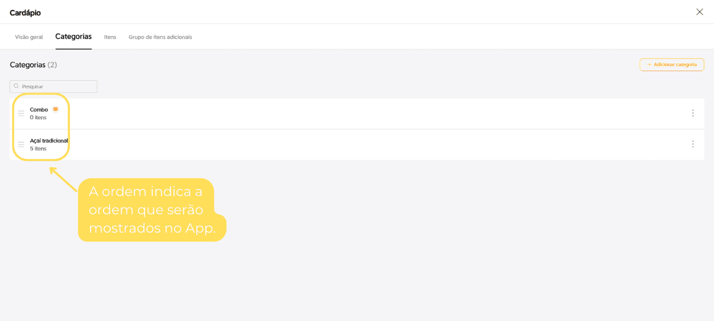Click the orange badge beside Combo
The width and height of the screenshot is (714, 321).
click(x=55, y=109)
